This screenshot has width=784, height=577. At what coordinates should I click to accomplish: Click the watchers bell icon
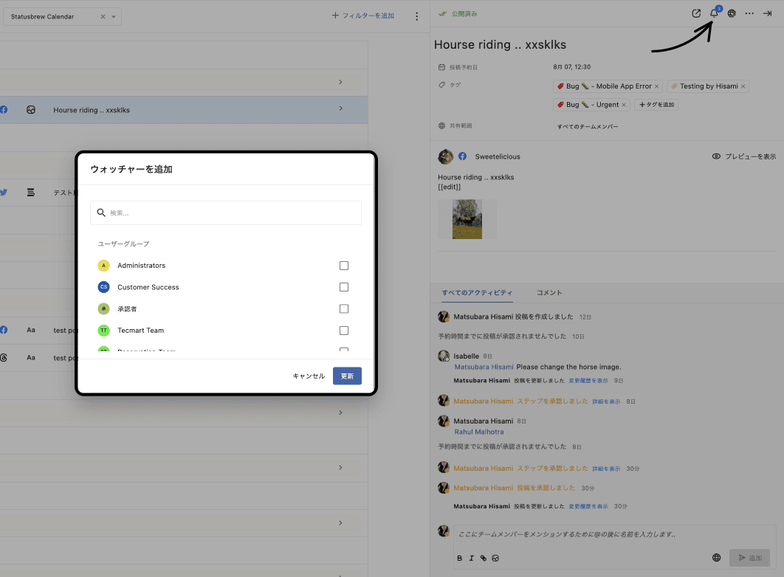coord(714,13)
